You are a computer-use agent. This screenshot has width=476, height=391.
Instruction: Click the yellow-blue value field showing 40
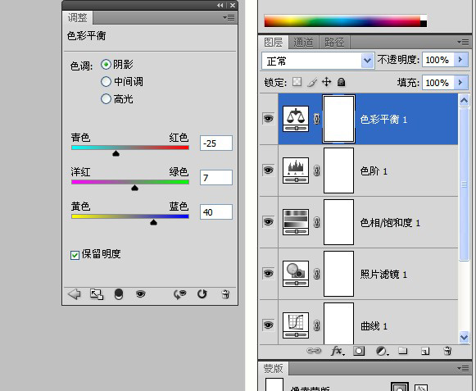click(x=216, y=211)
